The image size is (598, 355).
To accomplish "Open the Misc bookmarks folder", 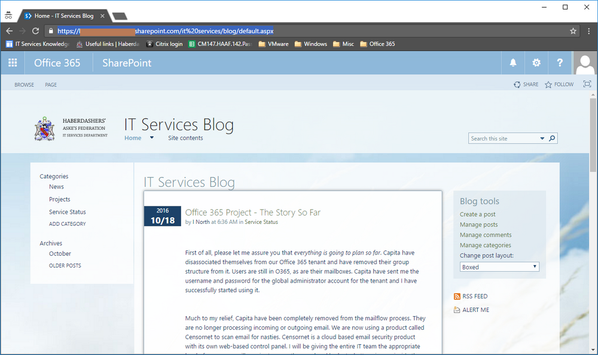I will [343, 44].
